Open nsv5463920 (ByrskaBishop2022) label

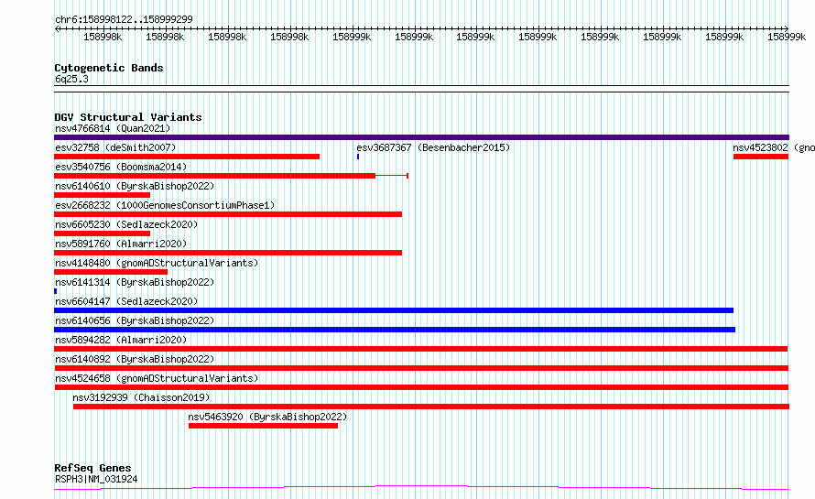[x=267, y=417]
